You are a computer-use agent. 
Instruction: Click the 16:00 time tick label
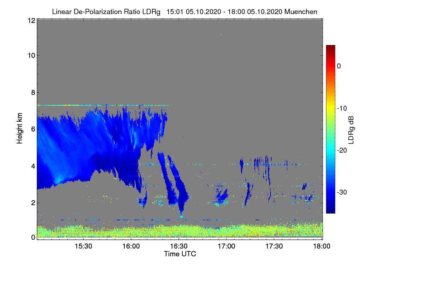pos(131,246)
